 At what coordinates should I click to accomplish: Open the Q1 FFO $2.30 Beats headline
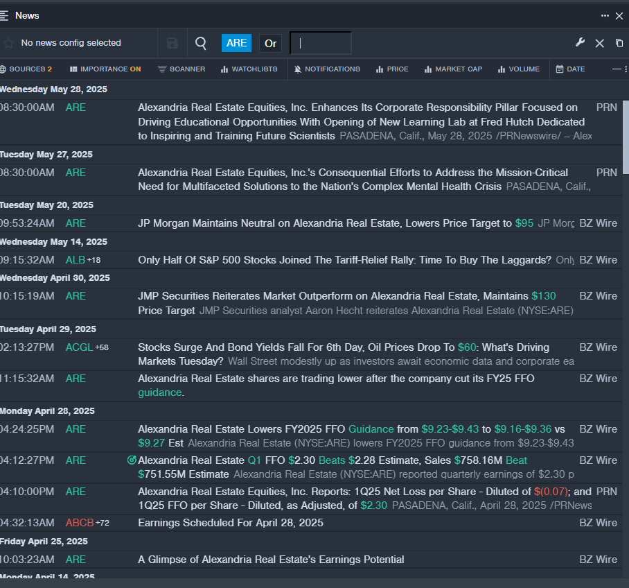333,467
